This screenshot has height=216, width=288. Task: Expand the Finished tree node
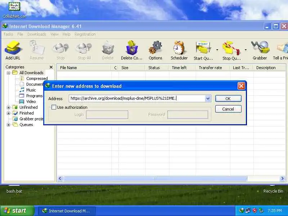8,113
